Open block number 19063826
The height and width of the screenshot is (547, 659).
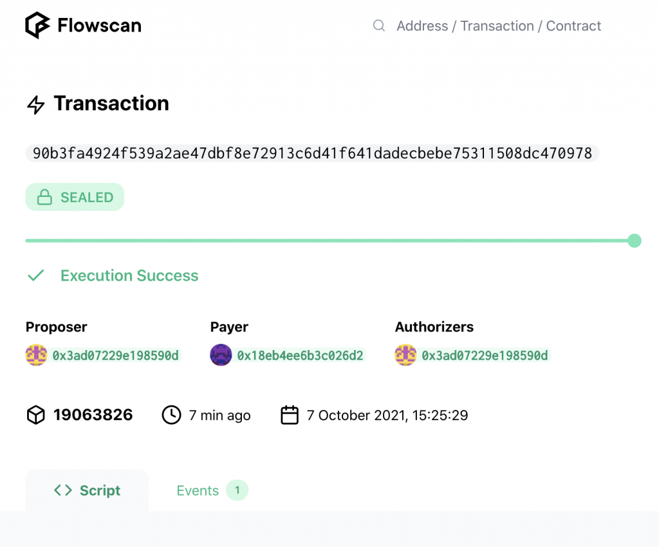(x=93, y=415)
